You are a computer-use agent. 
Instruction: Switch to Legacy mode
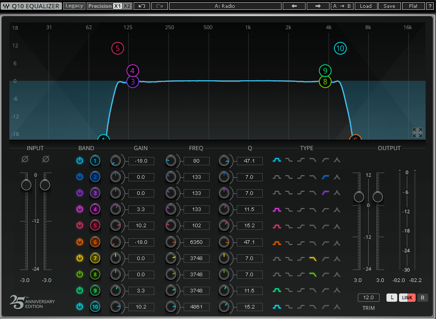(x=74, y=6)
